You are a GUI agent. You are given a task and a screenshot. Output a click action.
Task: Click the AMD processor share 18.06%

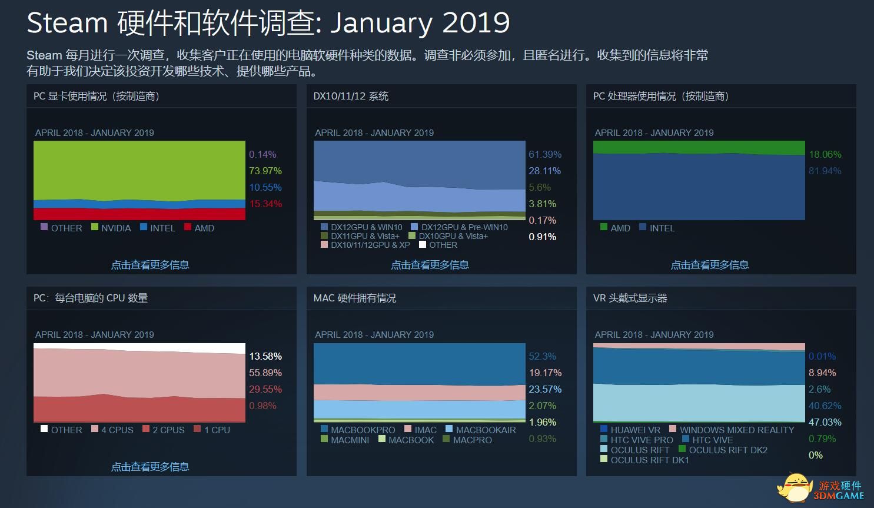point(825,154)
